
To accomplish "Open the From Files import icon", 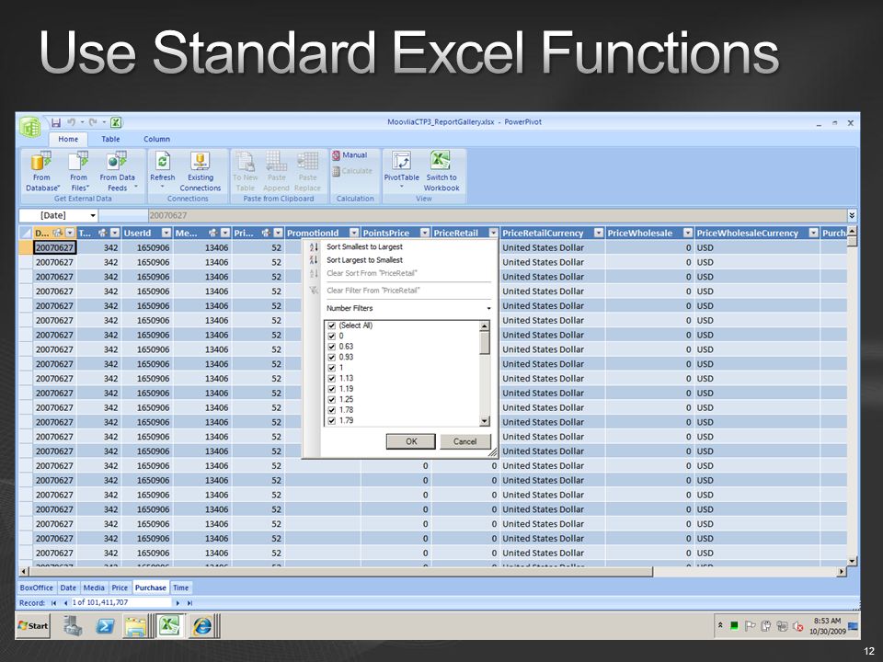I will pos(78,162).
